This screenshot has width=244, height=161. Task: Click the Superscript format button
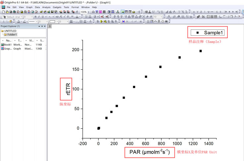(46, 17)
